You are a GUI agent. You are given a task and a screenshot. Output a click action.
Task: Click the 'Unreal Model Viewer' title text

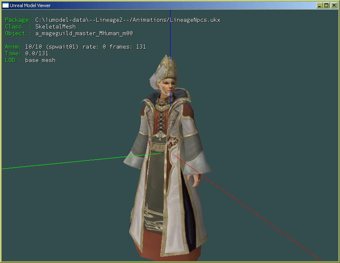tap(30, 5)
